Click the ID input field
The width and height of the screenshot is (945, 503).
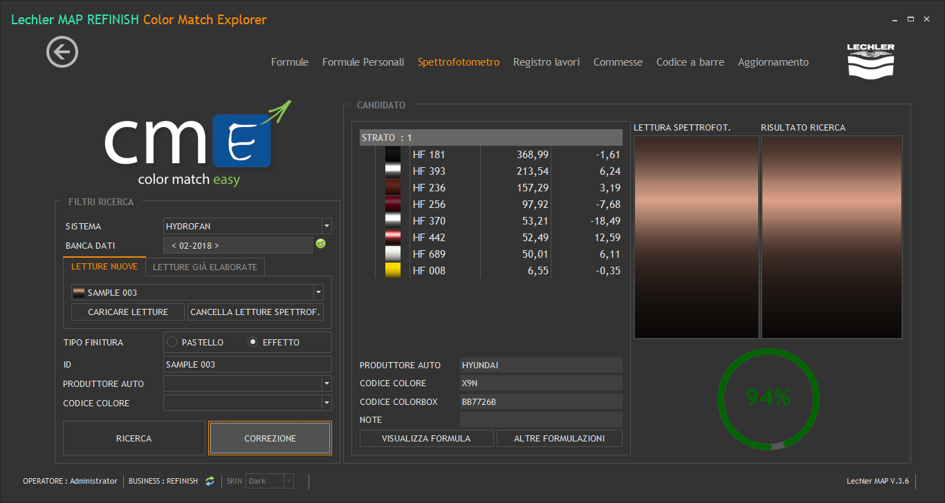(248, 364)
